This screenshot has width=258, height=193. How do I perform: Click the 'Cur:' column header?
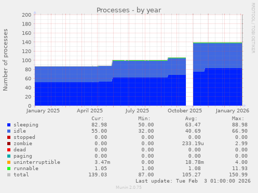click(98, 119)
